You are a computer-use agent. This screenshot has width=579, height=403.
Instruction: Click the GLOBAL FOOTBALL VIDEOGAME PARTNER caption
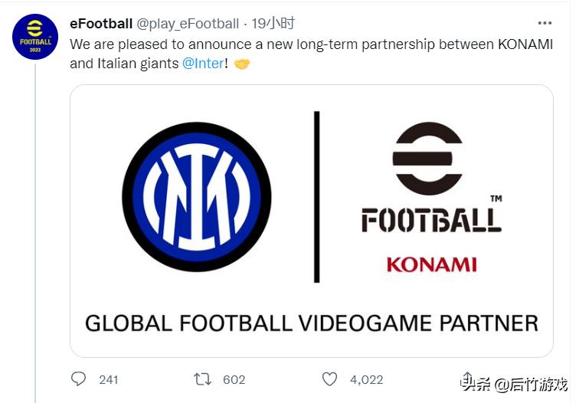coord(311,323)
